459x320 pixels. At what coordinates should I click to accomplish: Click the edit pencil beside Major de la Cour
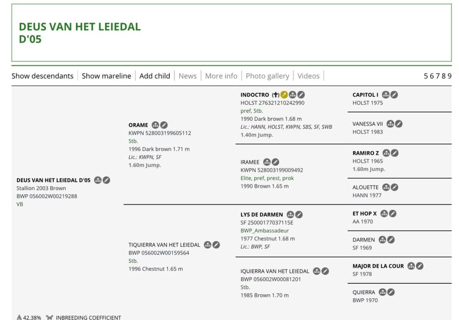[419, 266]
